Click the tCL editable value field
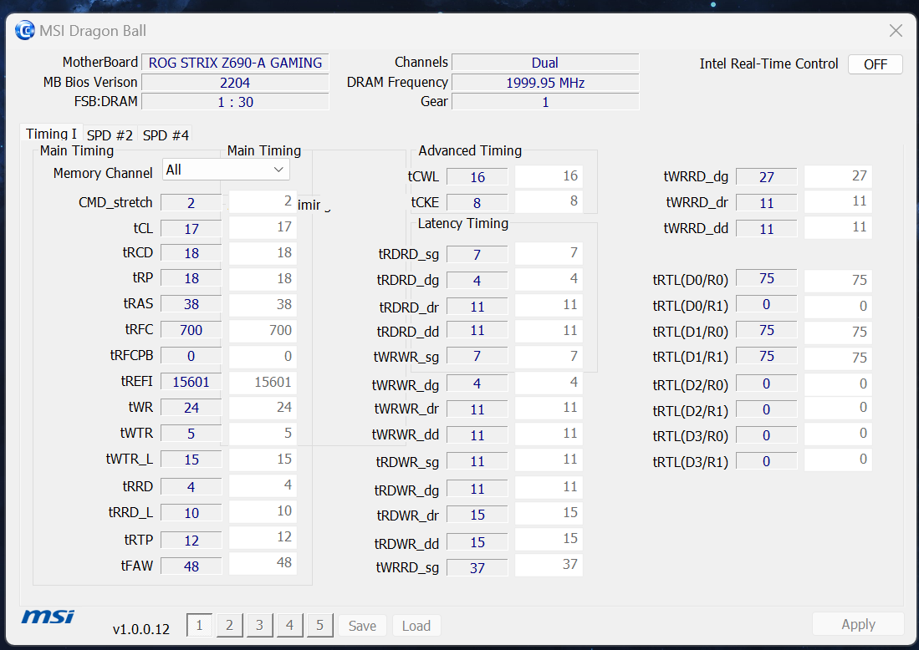The image size is (919, 650). coord(262,227)
